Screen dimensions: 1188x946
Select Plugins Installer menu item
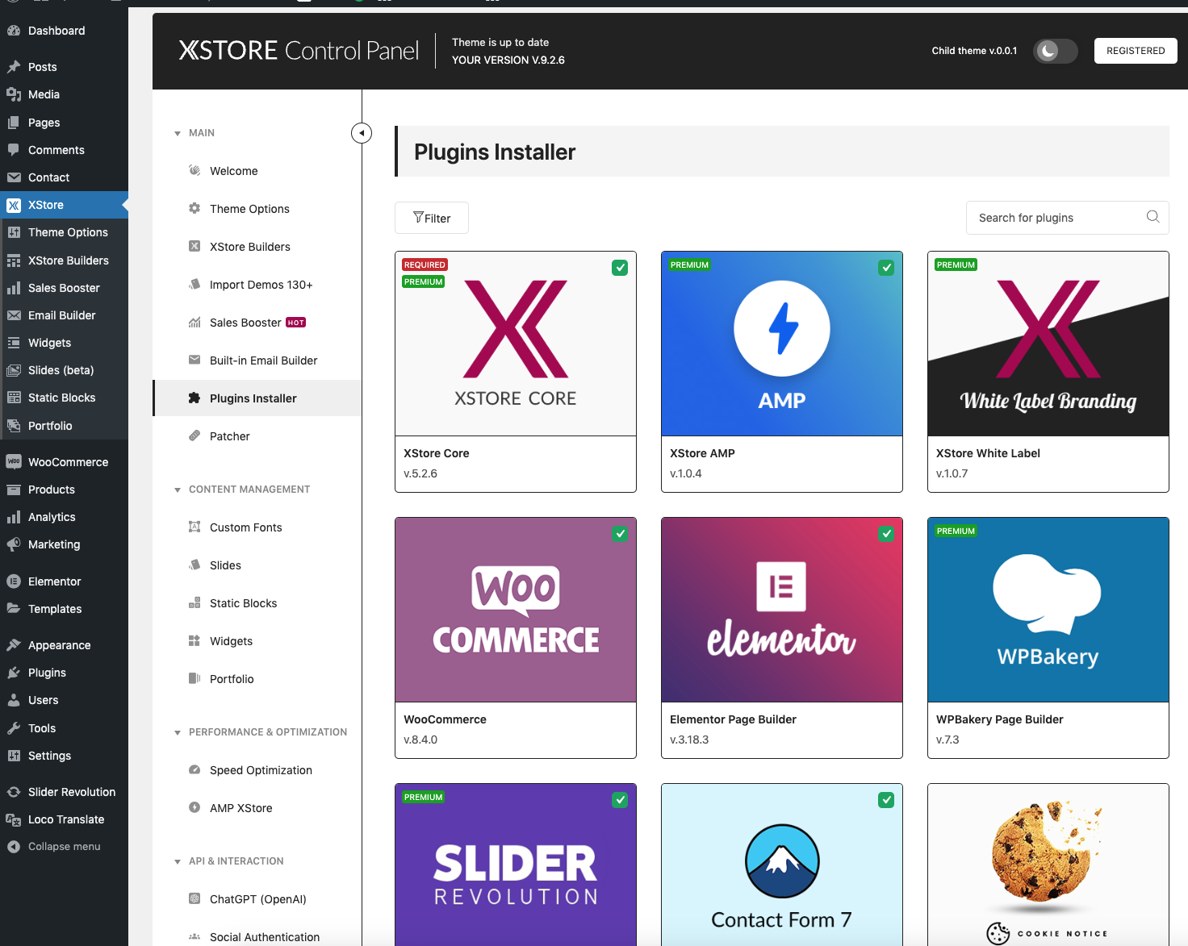coord(257,398)
